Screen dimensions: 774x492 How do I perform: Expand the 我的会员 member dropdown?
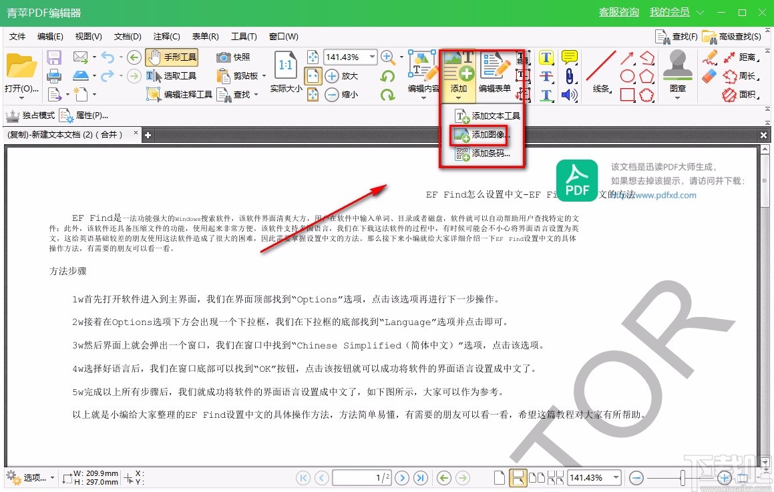(700, 12)
